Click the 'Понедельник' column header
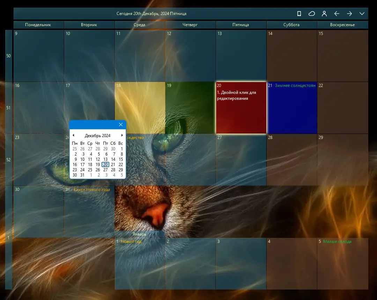This screenshot has height=300, width=377. 38,25
